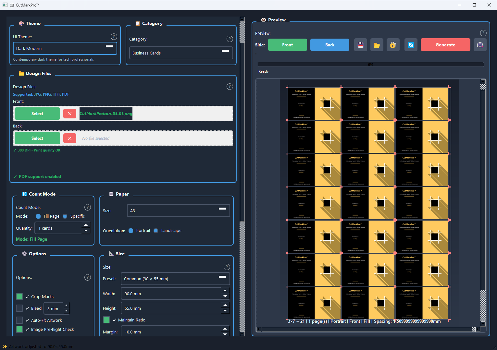Open help icon for UI Theme
This screenshot has height=350, width=497.
[114, 37]
